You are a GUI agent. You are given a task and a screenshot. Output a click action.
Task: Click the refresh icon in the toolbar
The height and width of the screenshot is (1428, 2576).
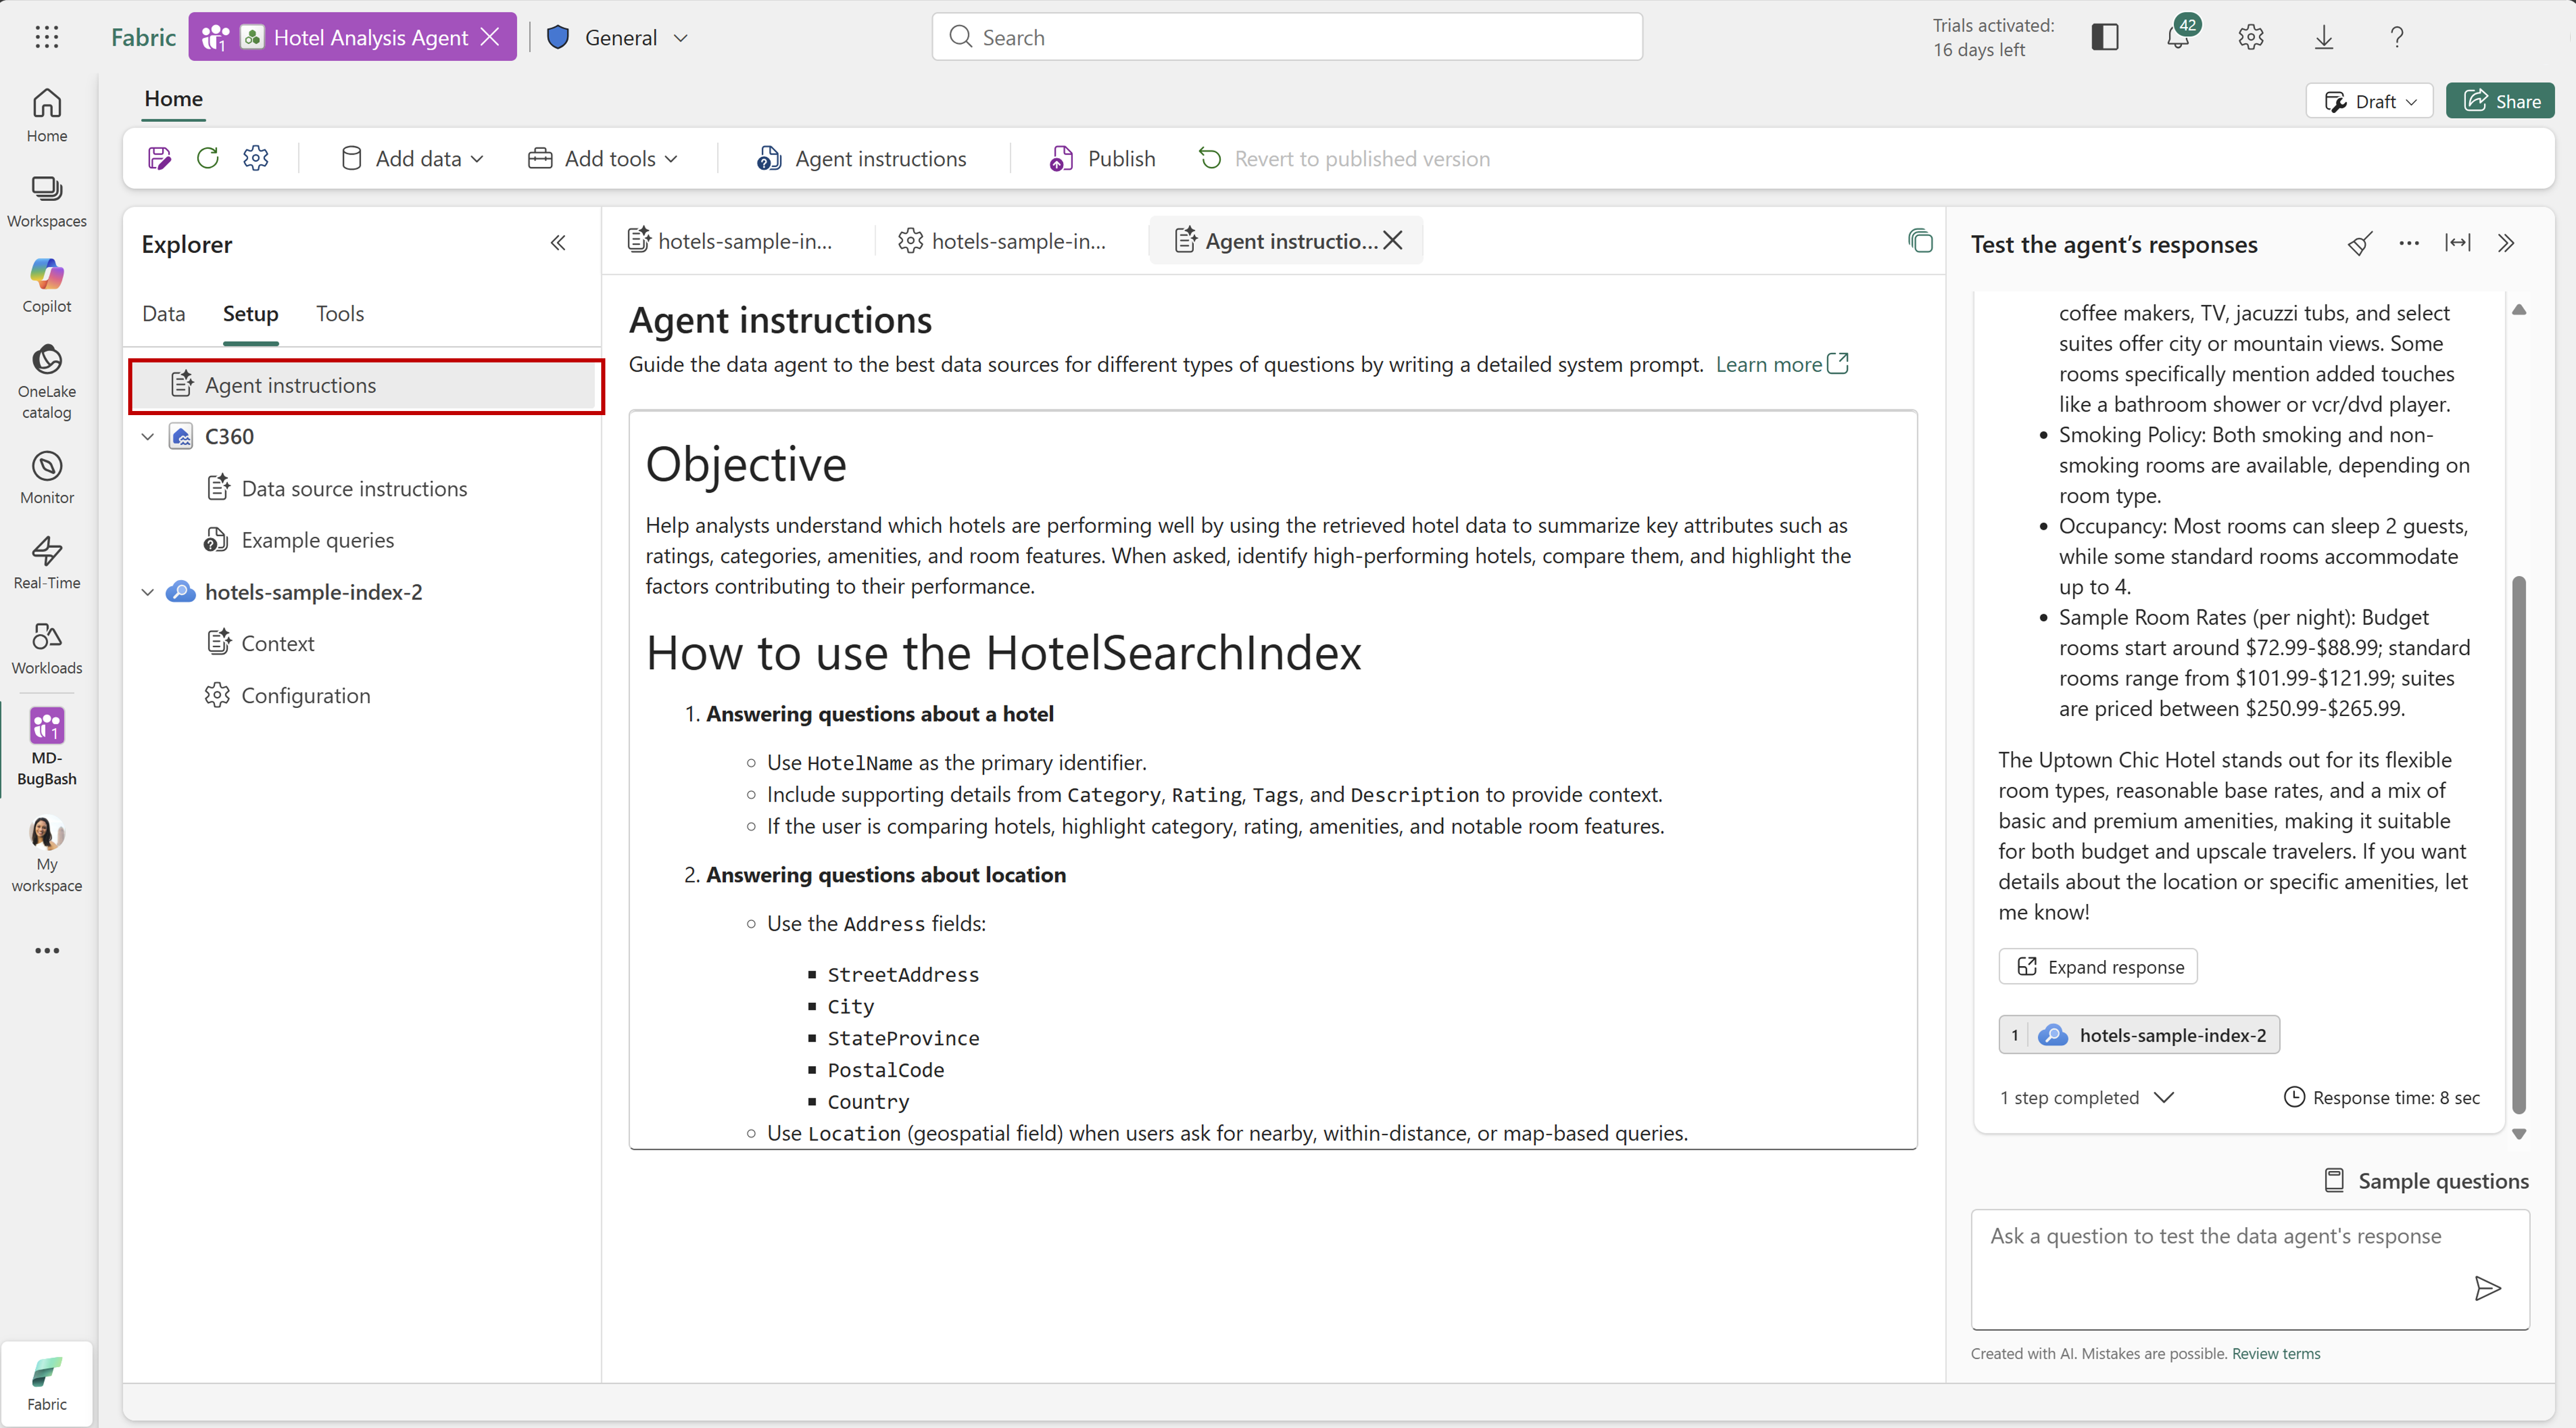pyautogui.click(x=208, y=158)
